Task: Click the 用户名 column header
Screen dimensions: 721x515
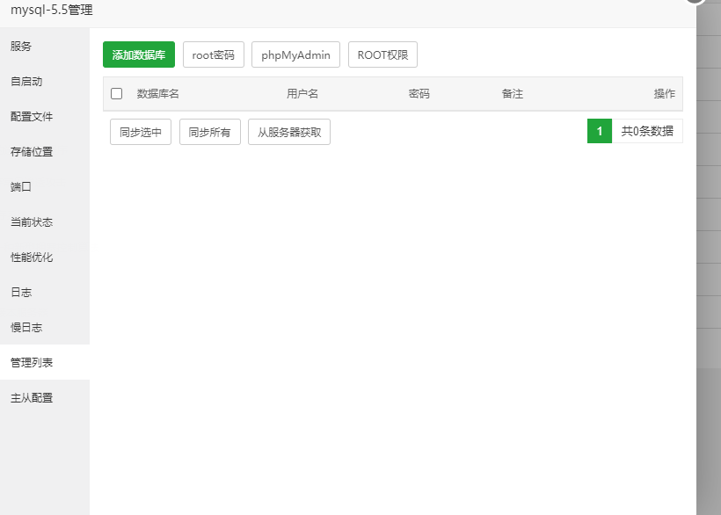Action: pyautogui.click(x=302, y=94)
